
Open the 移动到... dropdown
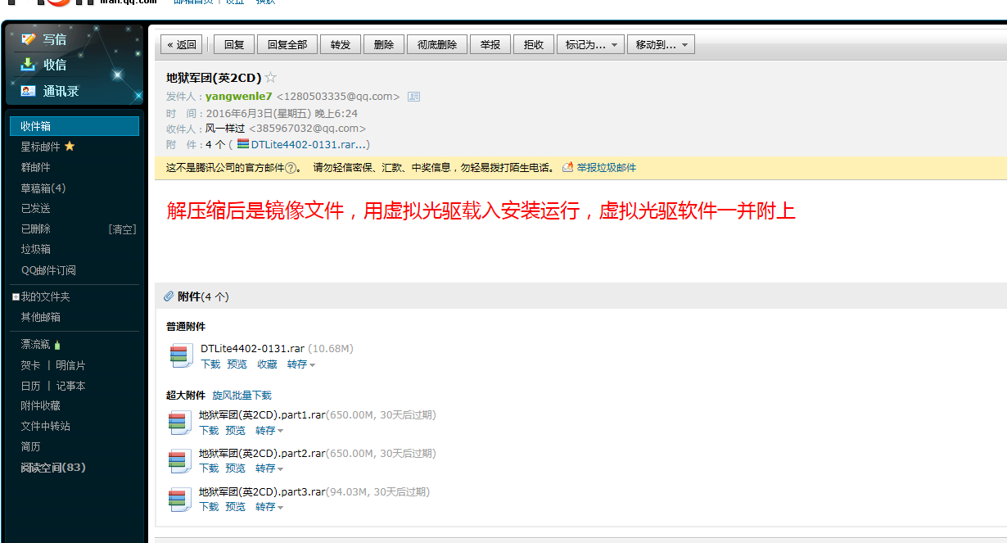pos(661,45)
